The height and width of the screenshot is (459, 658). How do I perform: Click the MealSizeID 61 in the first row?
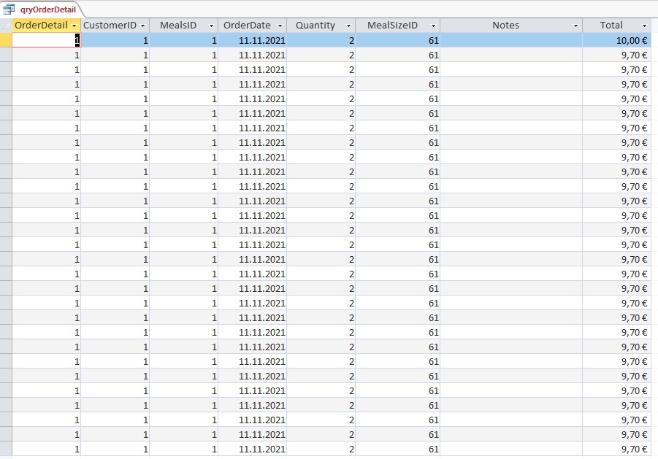[398, 40]
